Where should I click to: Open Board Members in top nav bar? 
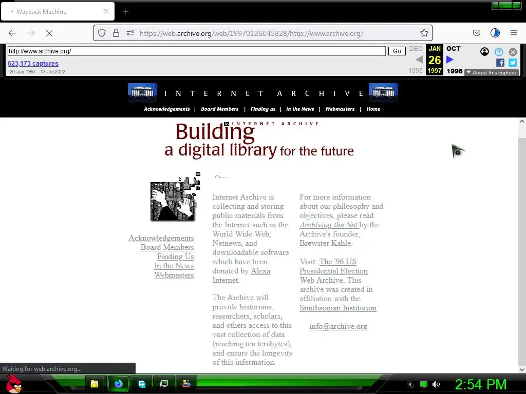[220, 109]
